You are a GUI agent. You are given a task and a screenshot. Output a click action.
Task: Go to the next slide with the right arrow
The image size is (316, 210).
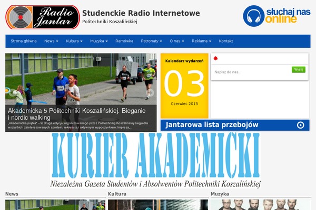pyautogui.click(x=150, y=92)
